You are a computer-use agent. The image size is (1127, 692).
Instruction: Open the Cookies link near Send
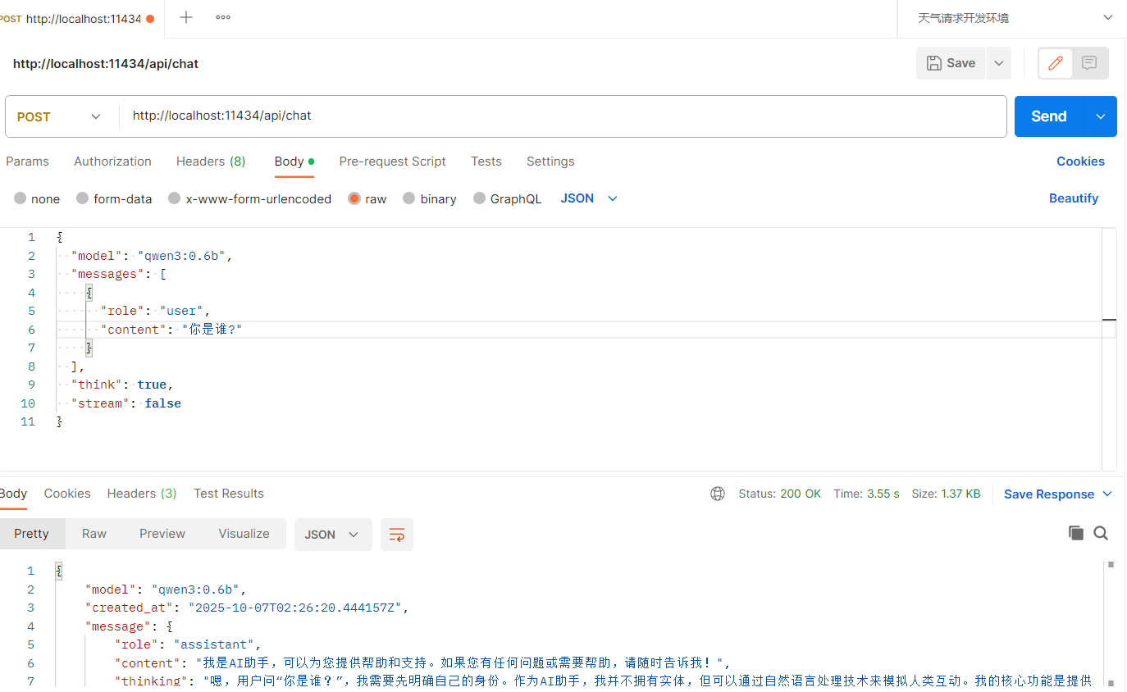[x=1080, y=162]
